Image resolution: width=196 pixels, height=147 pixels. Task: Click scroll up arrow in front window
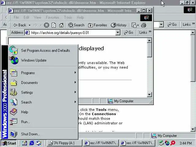coord(149,40)
